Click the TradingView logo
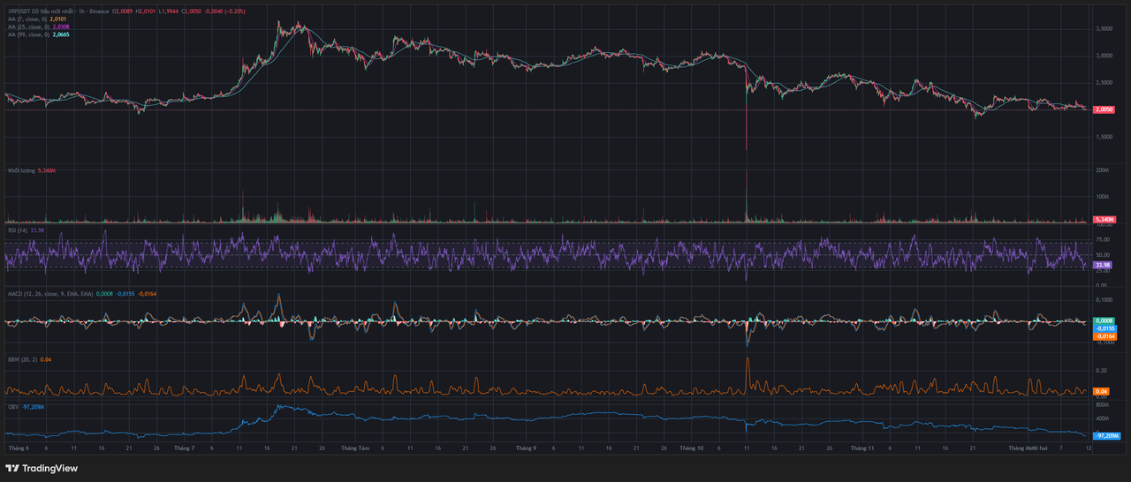 (x=42, y=468)
